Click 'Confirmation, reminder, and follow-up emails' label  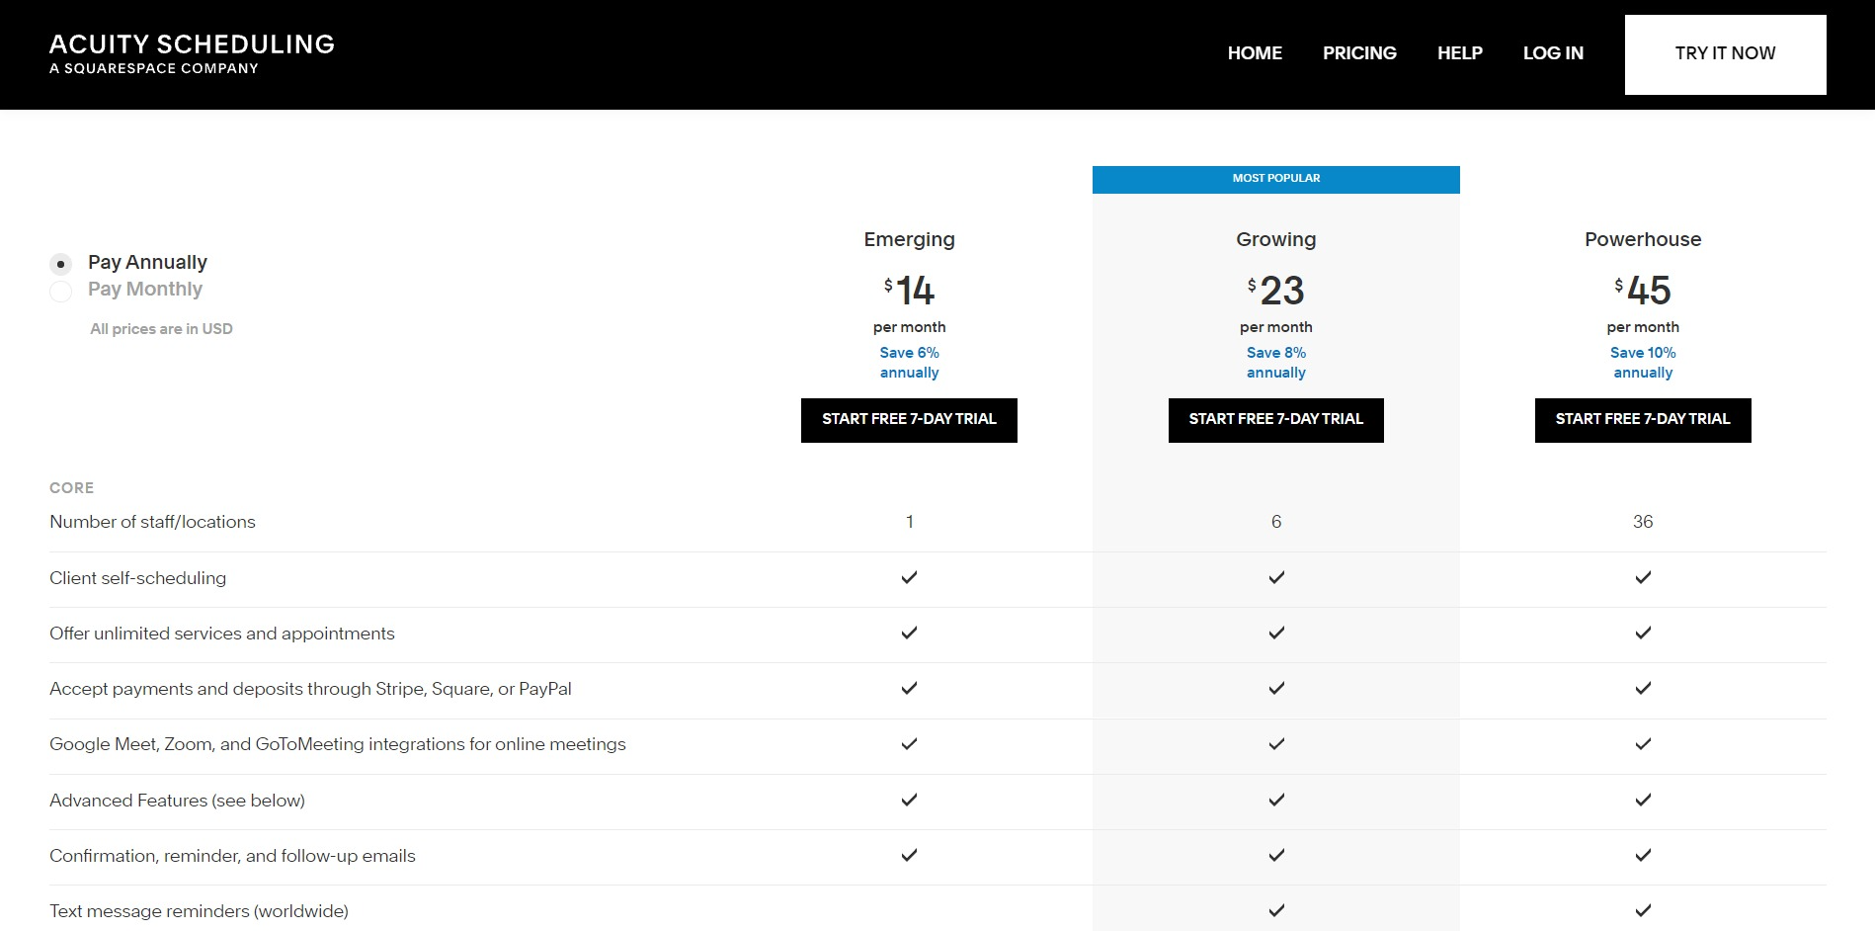(232, 856)
